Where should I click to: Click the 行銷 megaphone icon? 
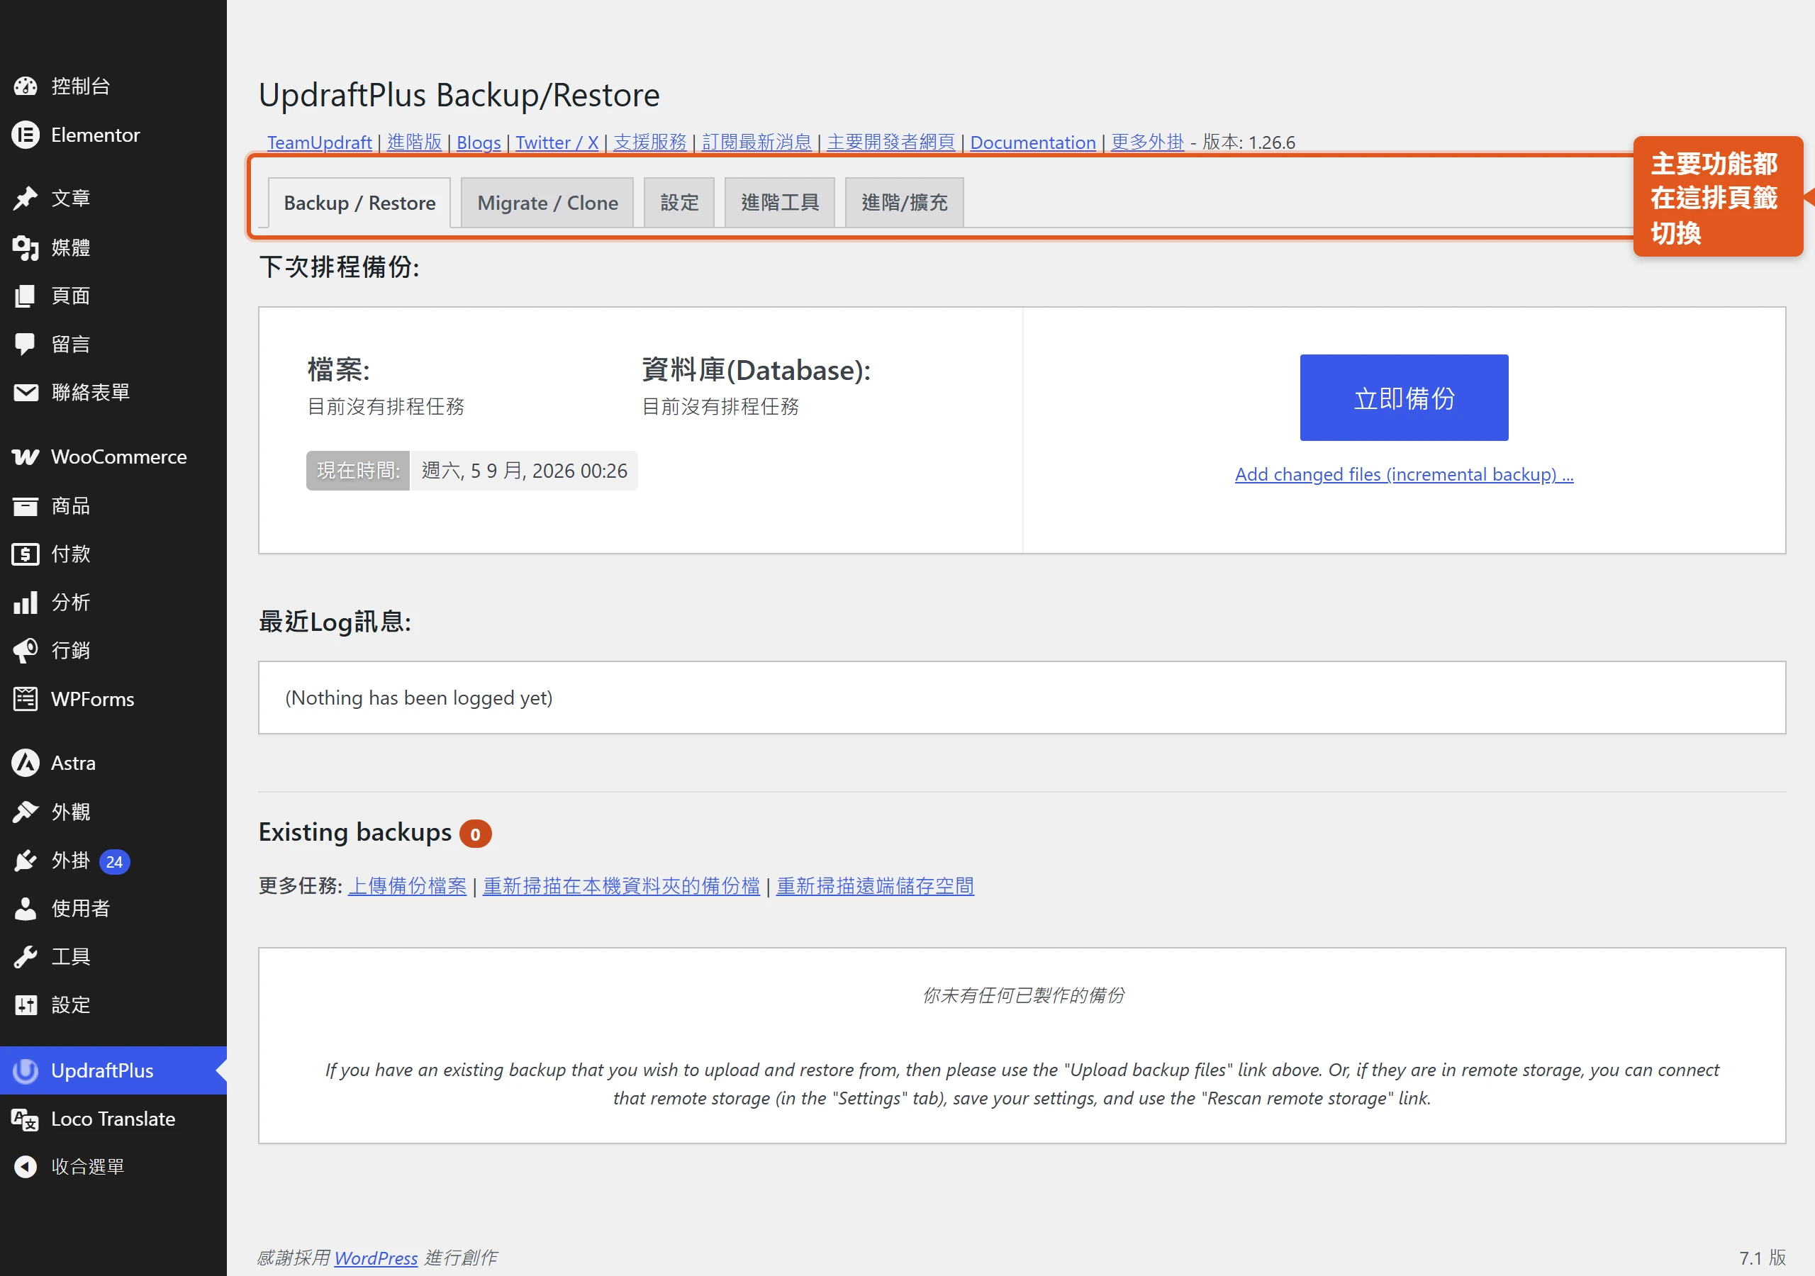[26, 651]
